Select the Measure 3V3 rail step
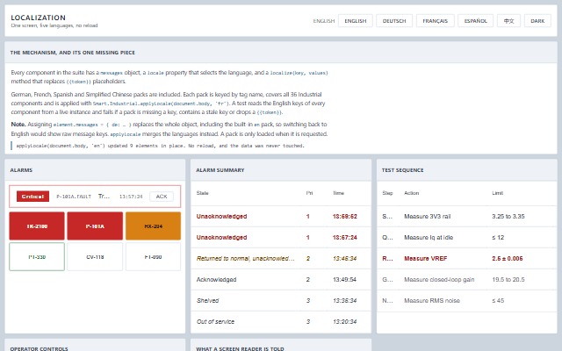Viewport: 562px width, 351px height. point(467,217)
